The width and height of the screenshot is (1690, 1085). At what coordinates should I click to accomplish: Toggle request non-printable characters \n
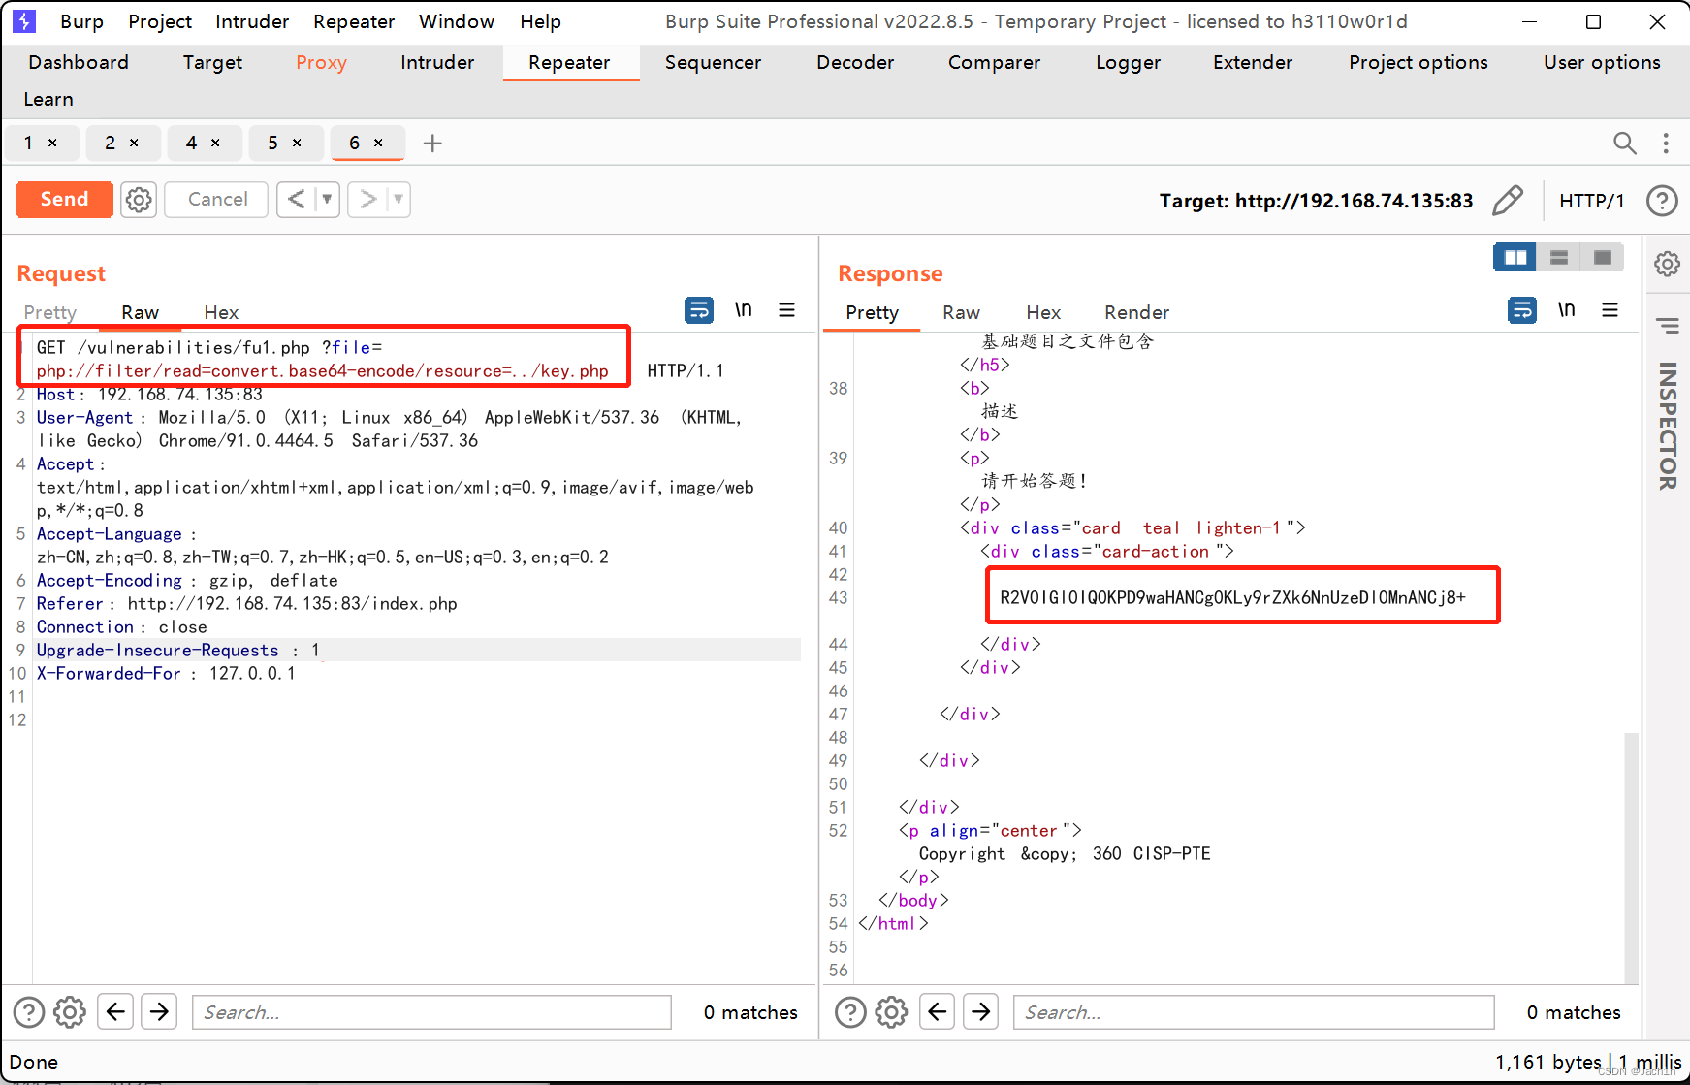point(744,310)
